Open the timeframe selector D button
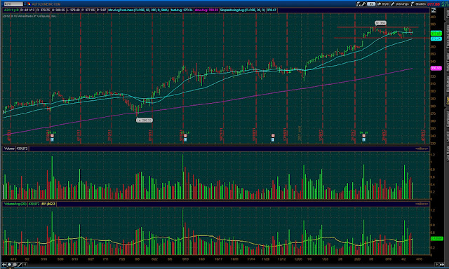Screen dimensions: 449x269 pyautogui.click(x=371, y=4)
